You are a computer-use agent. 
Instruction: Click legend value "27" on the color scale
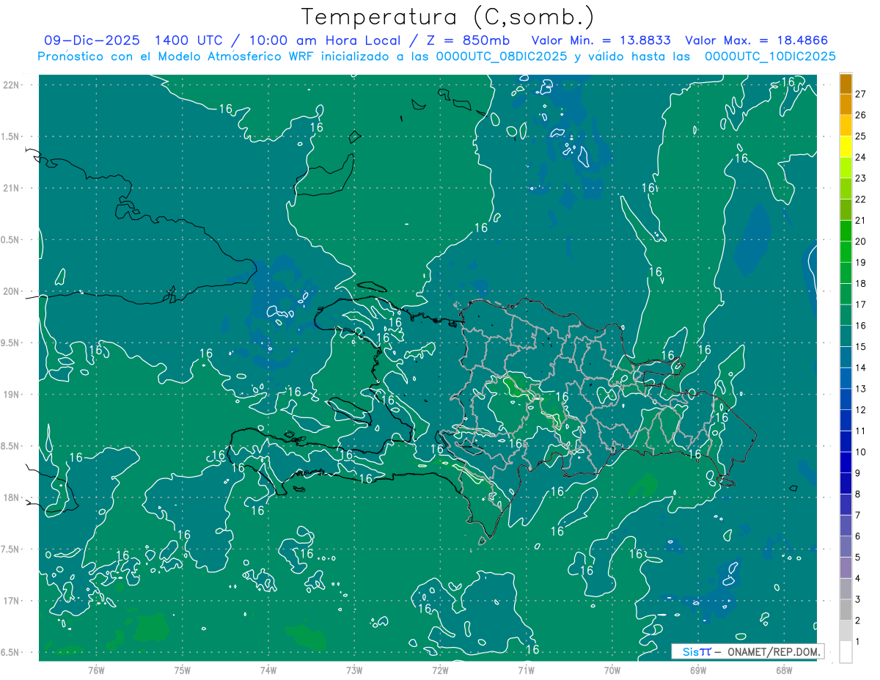point(861,94)
